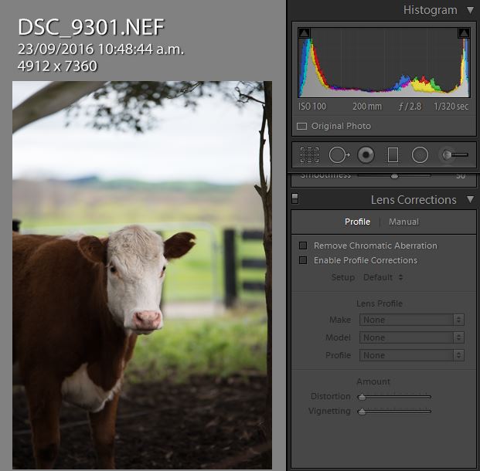Screen dimensions: 480x471
Task: Click the DSC_9301.NEF filename overlay
Action: [x=91, y=27]
